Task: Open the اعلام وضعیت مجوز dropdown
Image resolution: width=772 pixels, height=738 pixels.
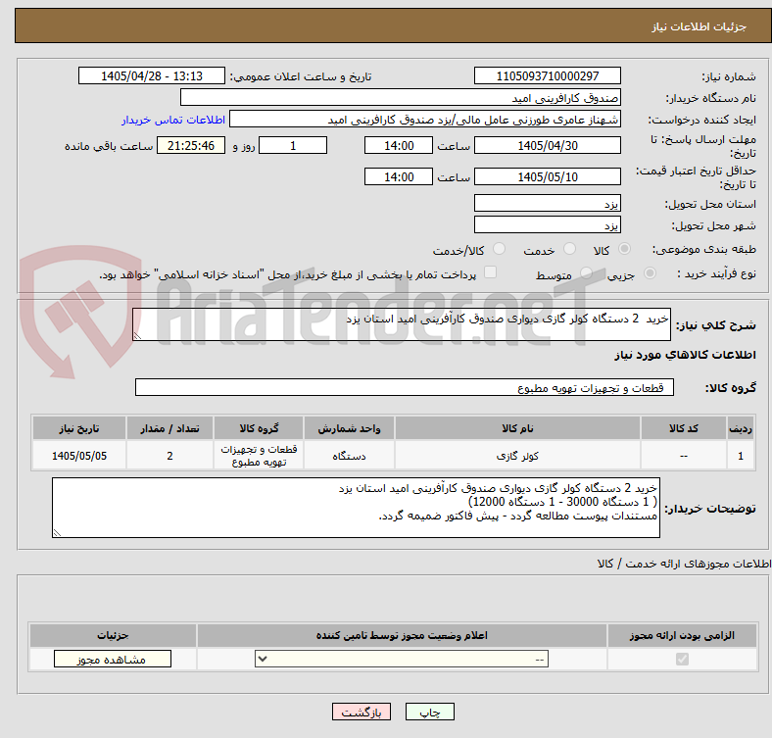Action: coord(402,660)
